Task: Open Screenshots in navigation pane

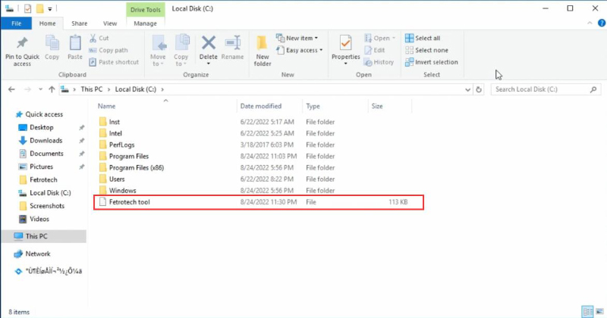Action: point(47,206)
